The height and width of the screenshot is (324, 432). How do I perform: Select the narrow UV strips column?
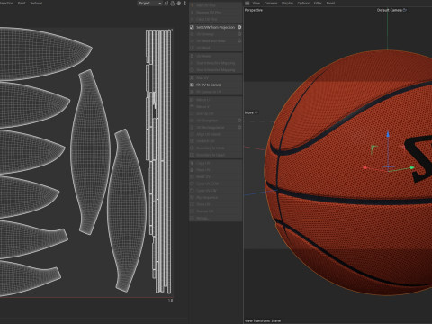coord(158,161)
